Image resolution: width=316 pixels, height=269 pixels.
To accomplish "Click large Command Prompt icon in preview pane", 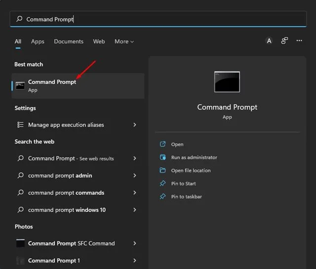I will (227, 81).
